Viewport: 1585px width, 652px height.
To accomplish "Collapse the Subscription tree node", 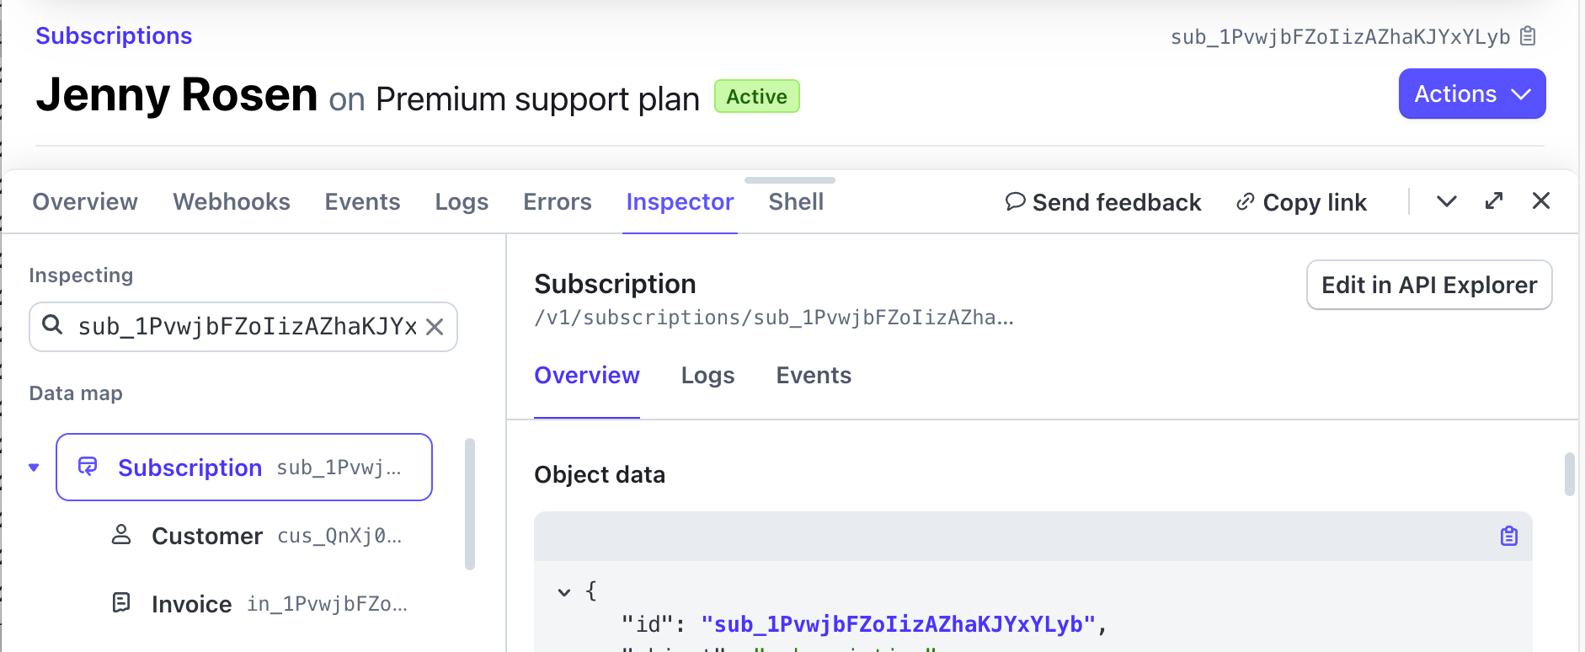I will [x=34, y=468].
